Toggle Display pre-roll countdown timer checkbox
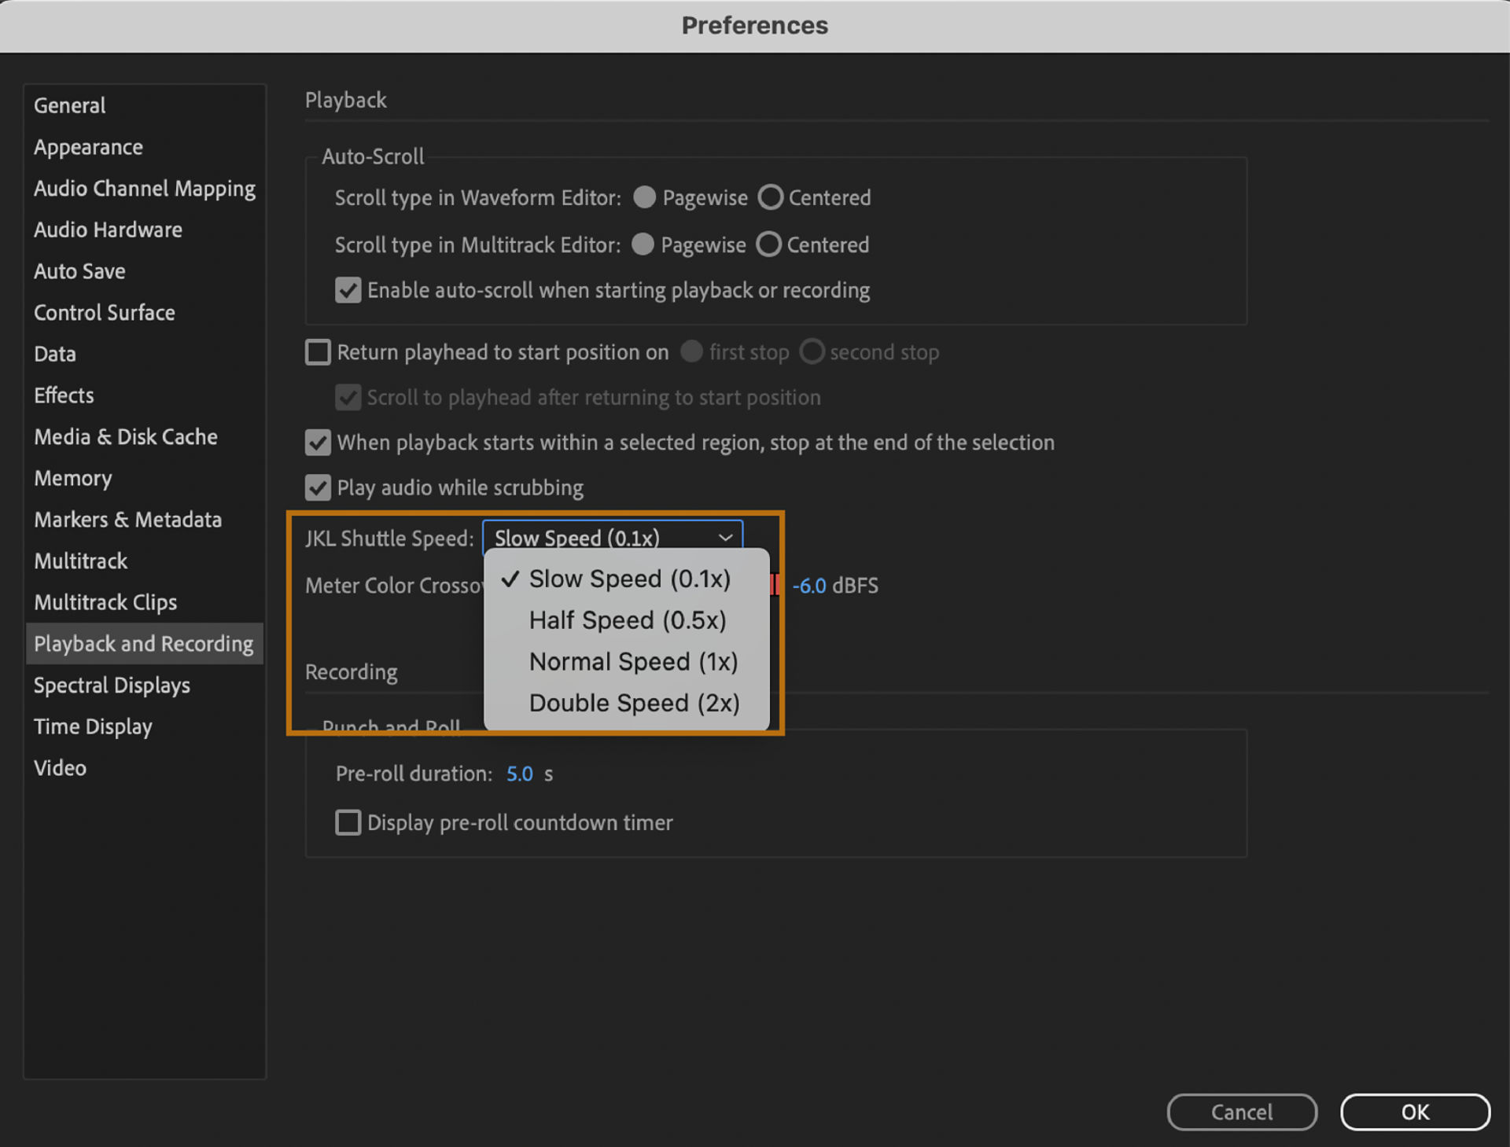Viewport: 1510px width, 1147px height. click(x=348, y=823)
